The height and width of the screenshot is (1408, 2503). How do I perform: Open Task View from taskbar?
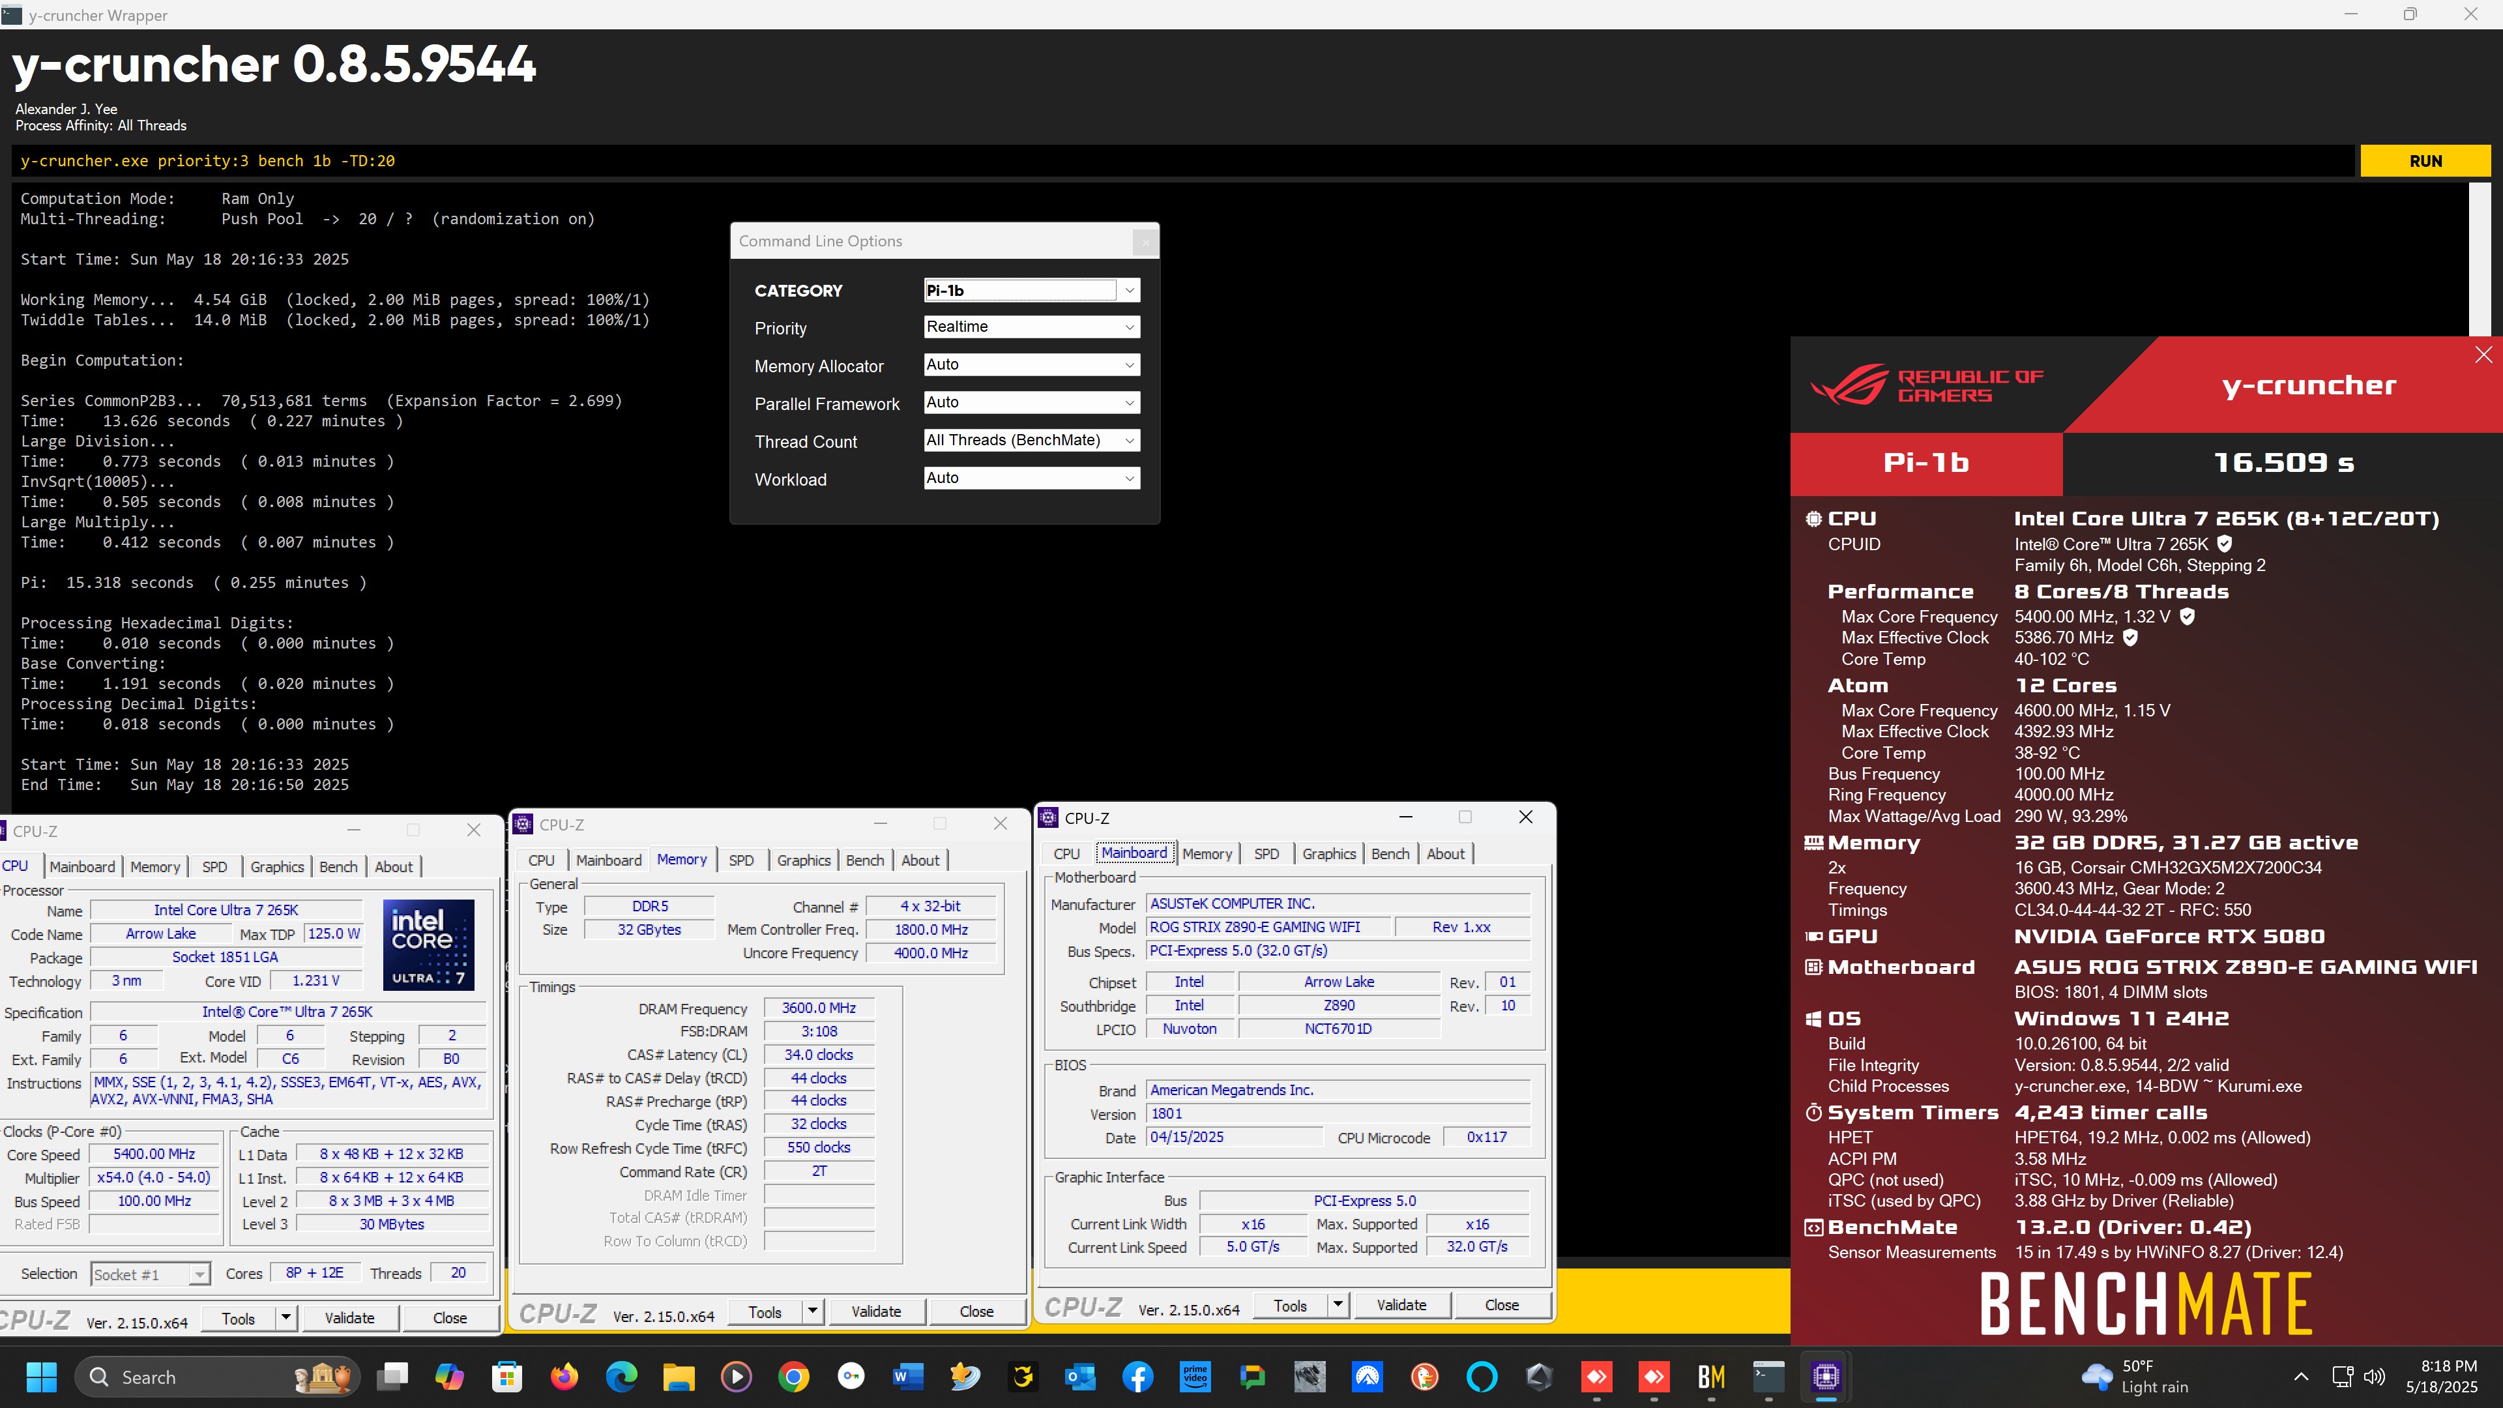[394, 1376]
